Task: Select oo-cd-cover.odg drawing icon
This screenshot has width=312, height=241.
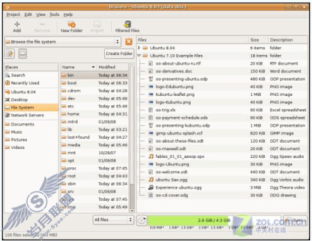Action: (150, 195)
